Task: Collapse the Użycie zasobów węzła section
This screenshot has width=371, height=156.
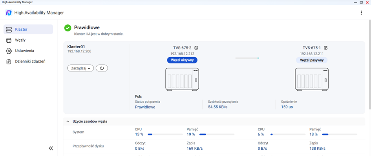Action: point(68,122)
